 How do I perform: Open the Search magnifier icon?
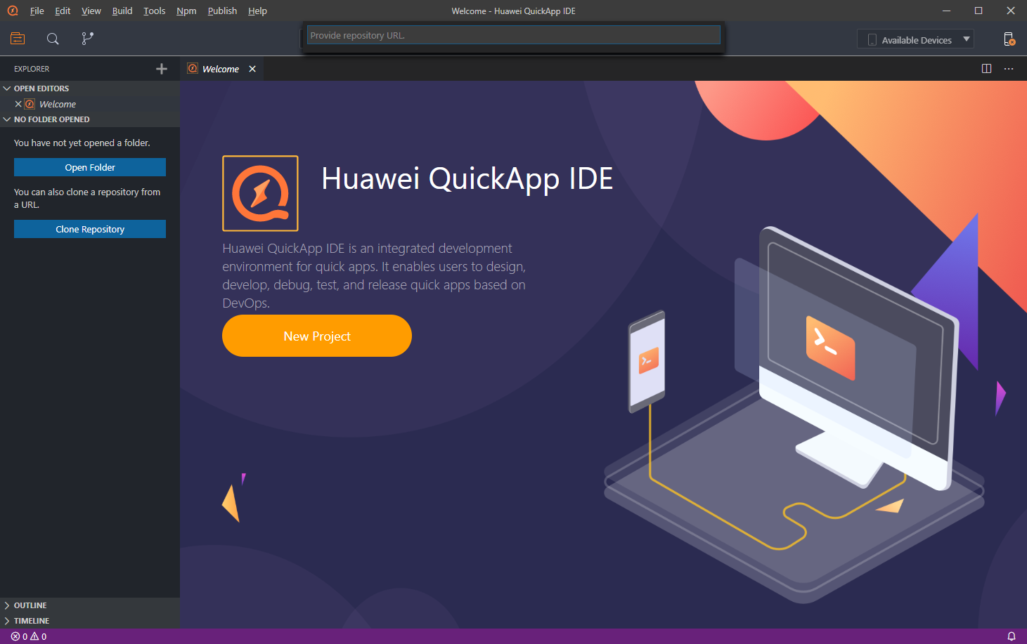coord(53,39)
